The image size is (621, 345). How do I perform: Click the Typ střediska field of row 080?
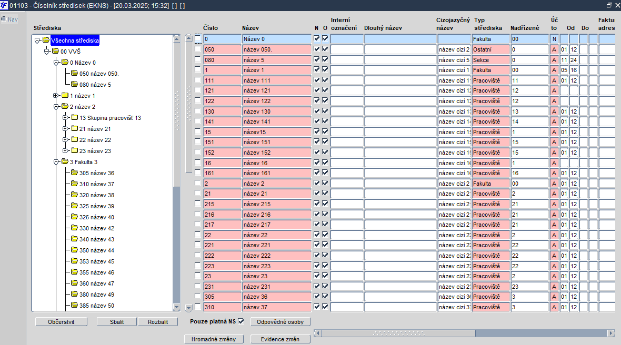(490, 60)
